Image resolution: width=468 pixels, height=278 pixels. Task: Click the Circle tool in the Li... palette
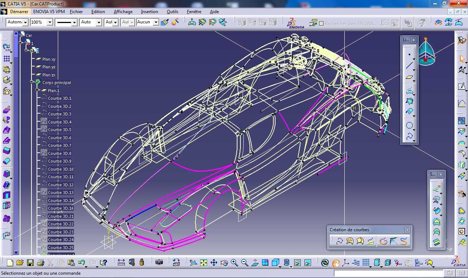(409, 126)
